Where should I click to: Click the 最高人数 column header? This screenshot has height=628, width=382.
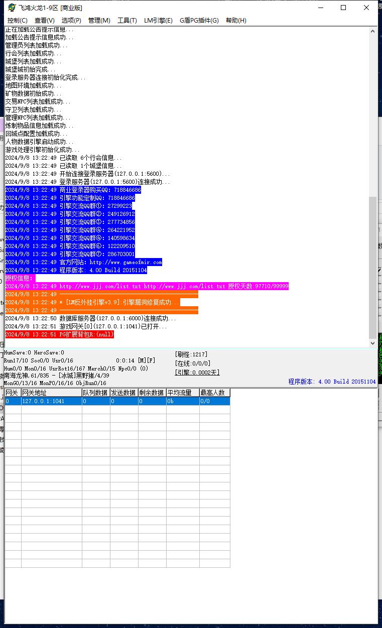pos(214,393)
